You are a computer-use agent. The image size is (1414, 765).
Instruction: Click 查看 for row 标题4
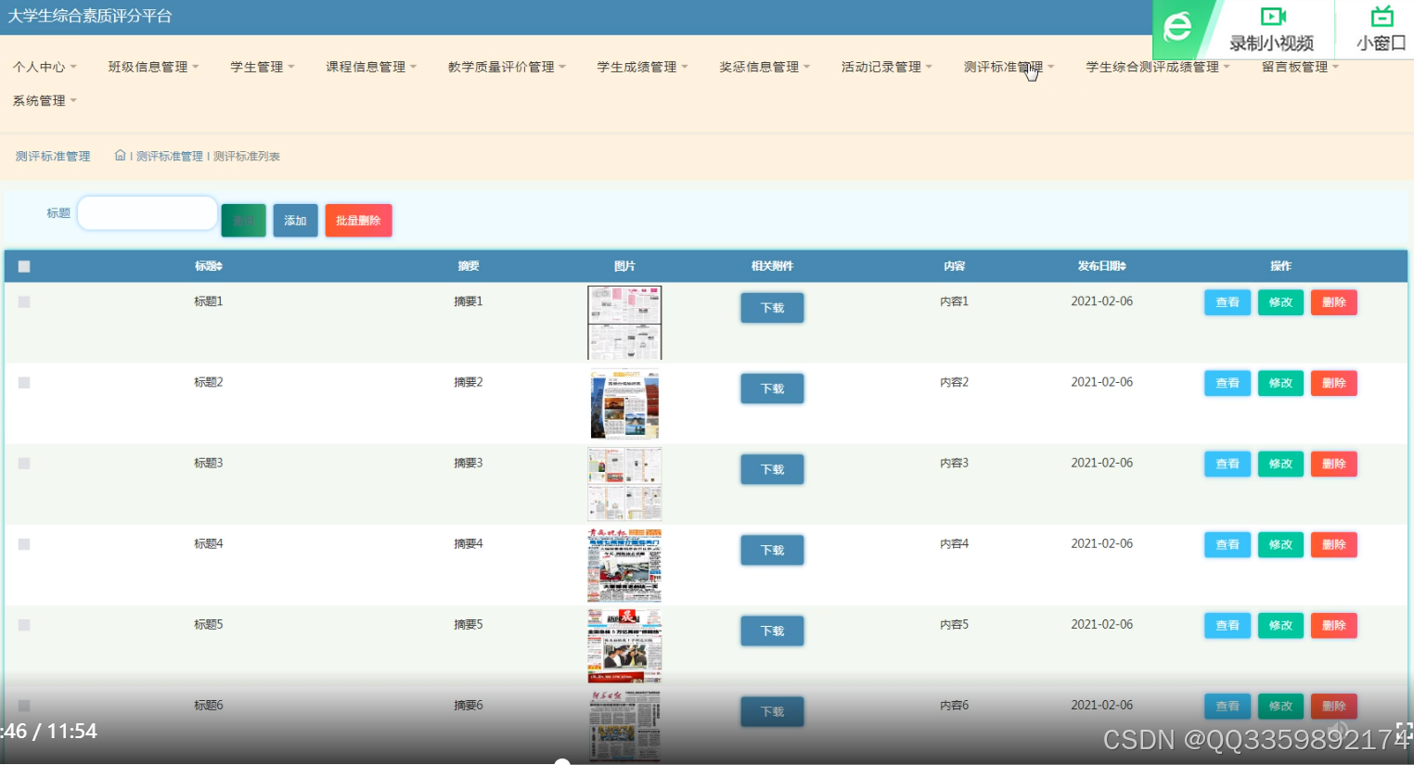1228,544
